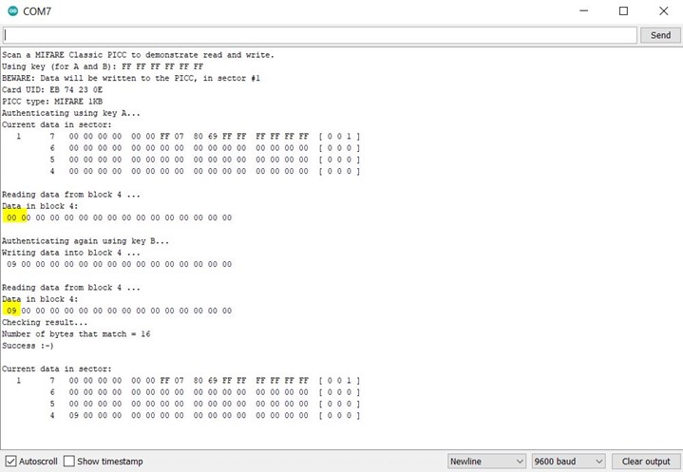Close the COM7 serial monitor window
Screen dimensions: 683x472
663,10
